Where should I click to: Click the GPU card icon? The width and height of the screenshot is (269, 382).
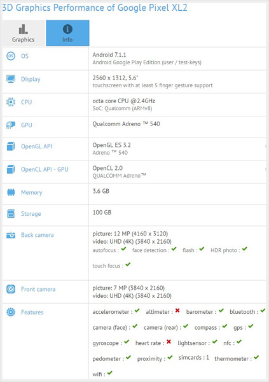tap(11, 125)
